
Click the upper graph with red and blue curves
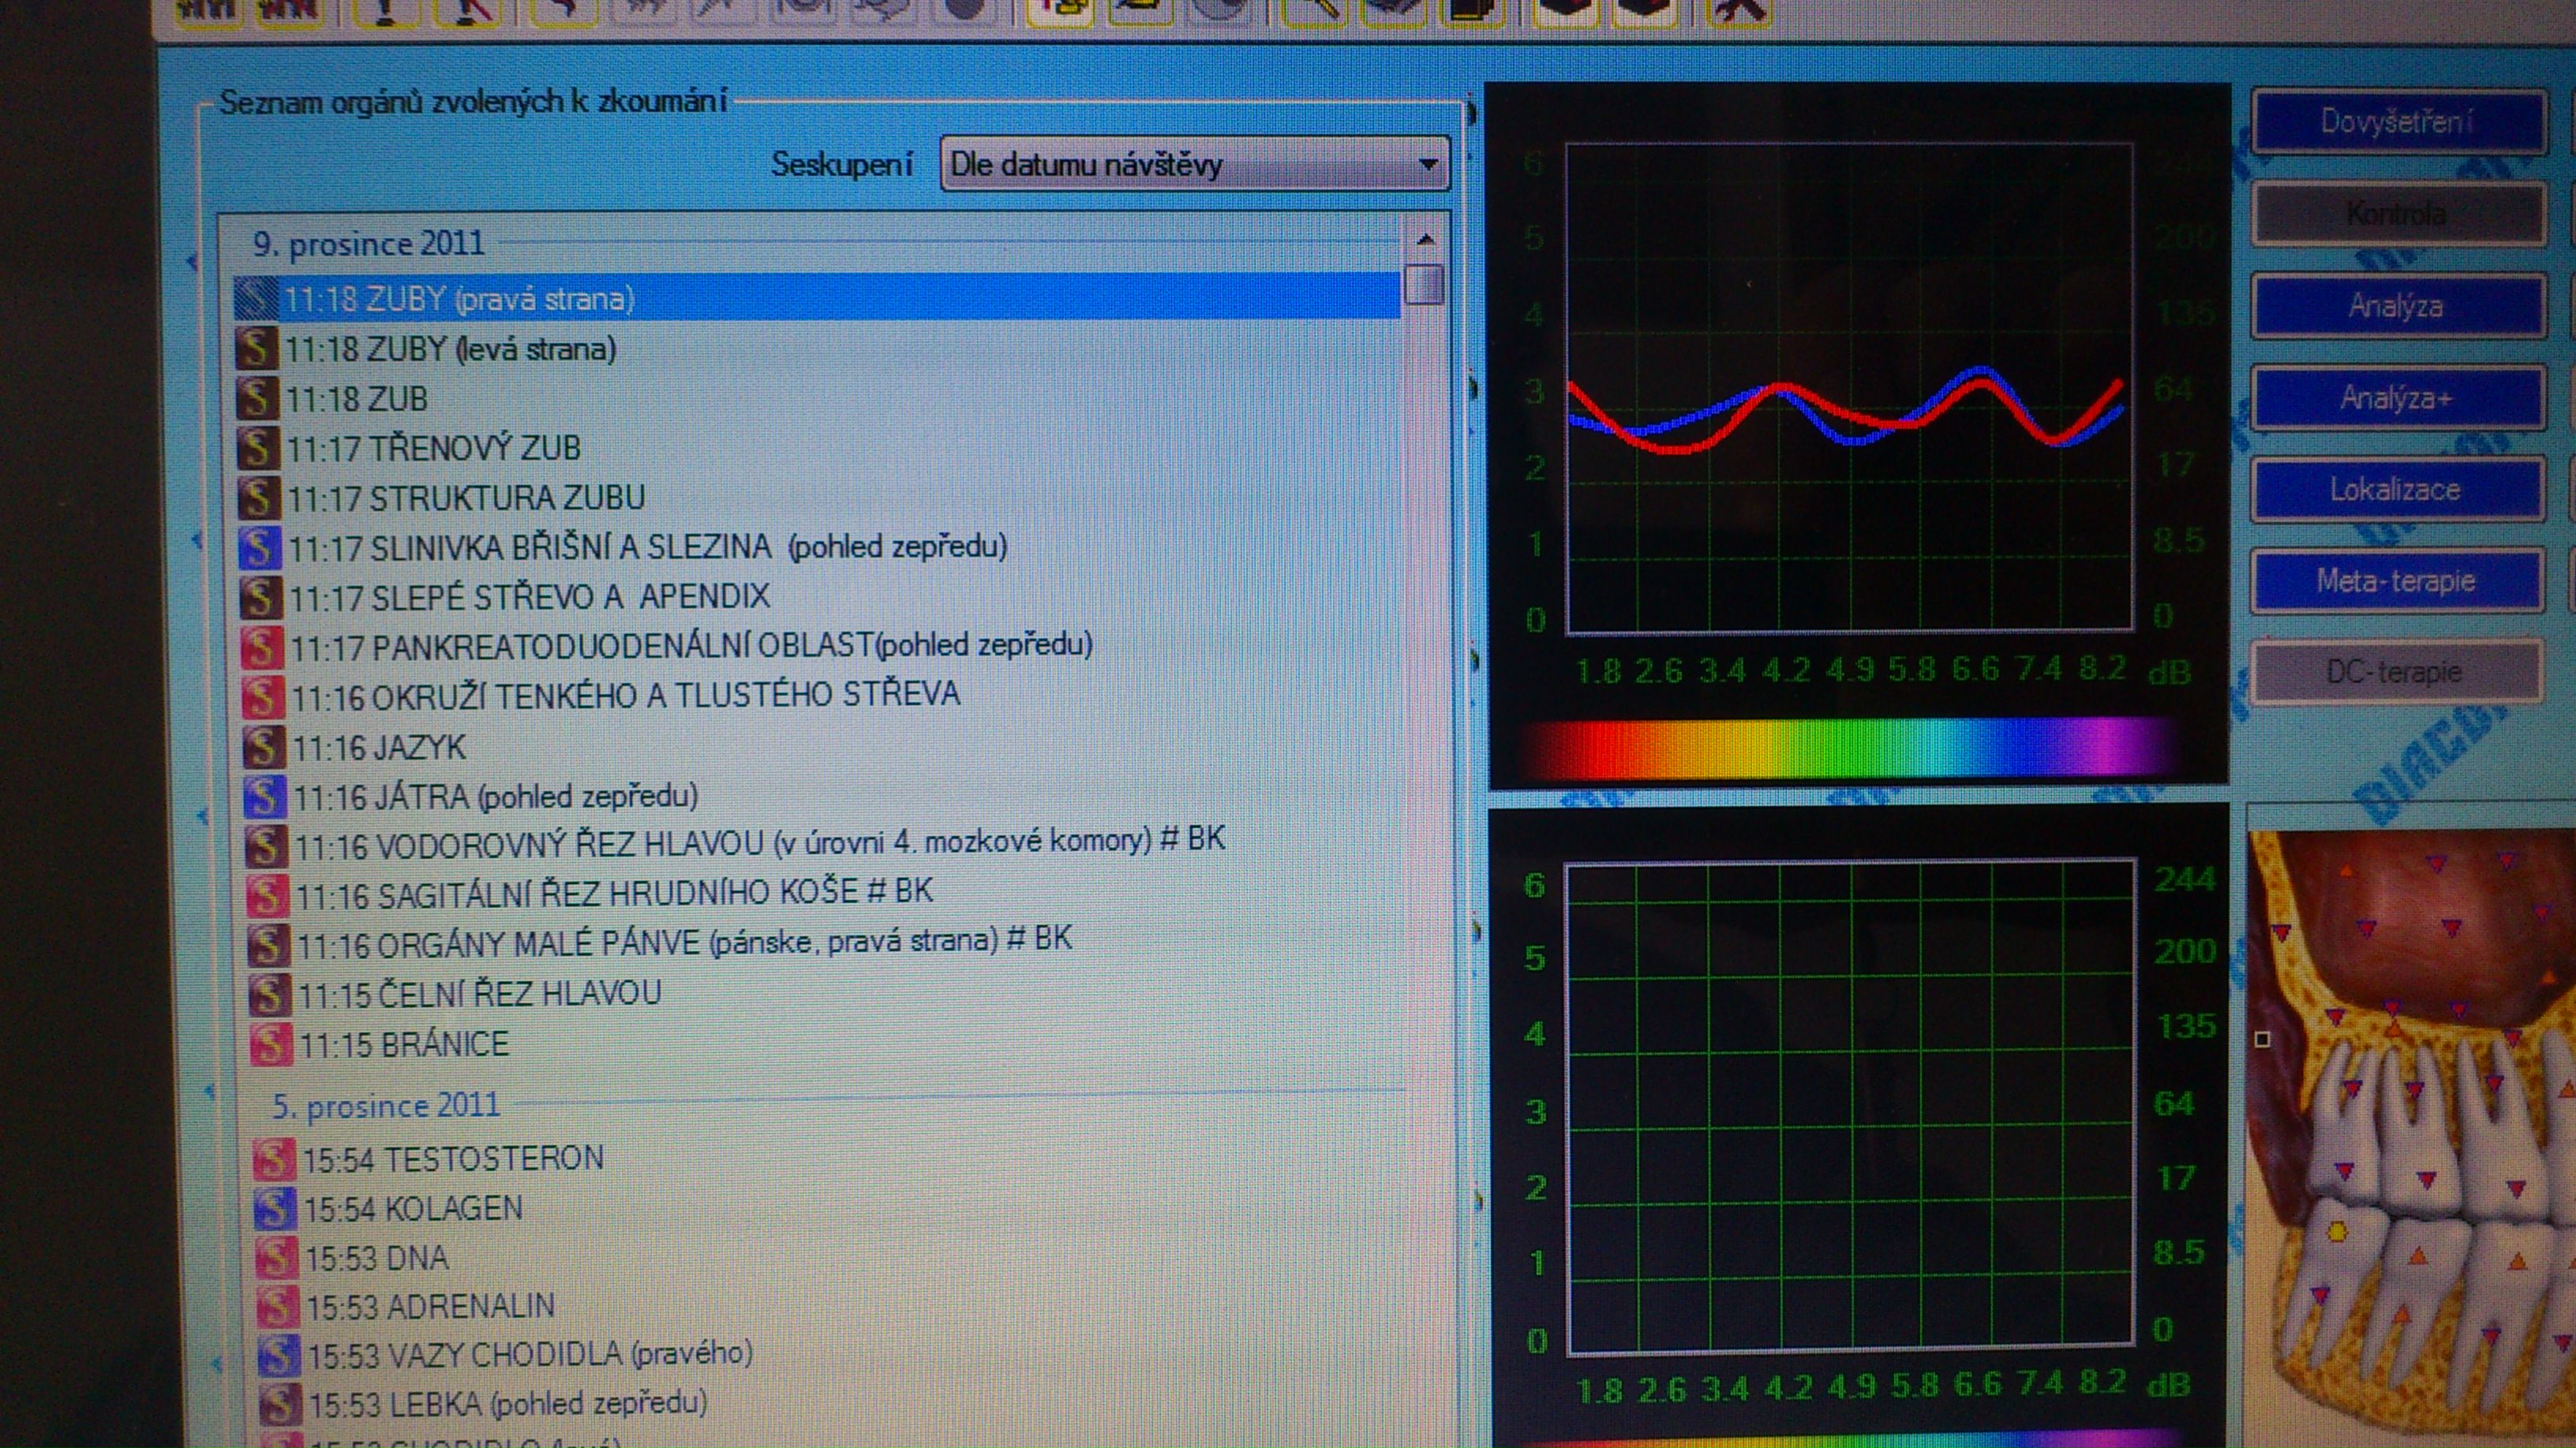1848,389
